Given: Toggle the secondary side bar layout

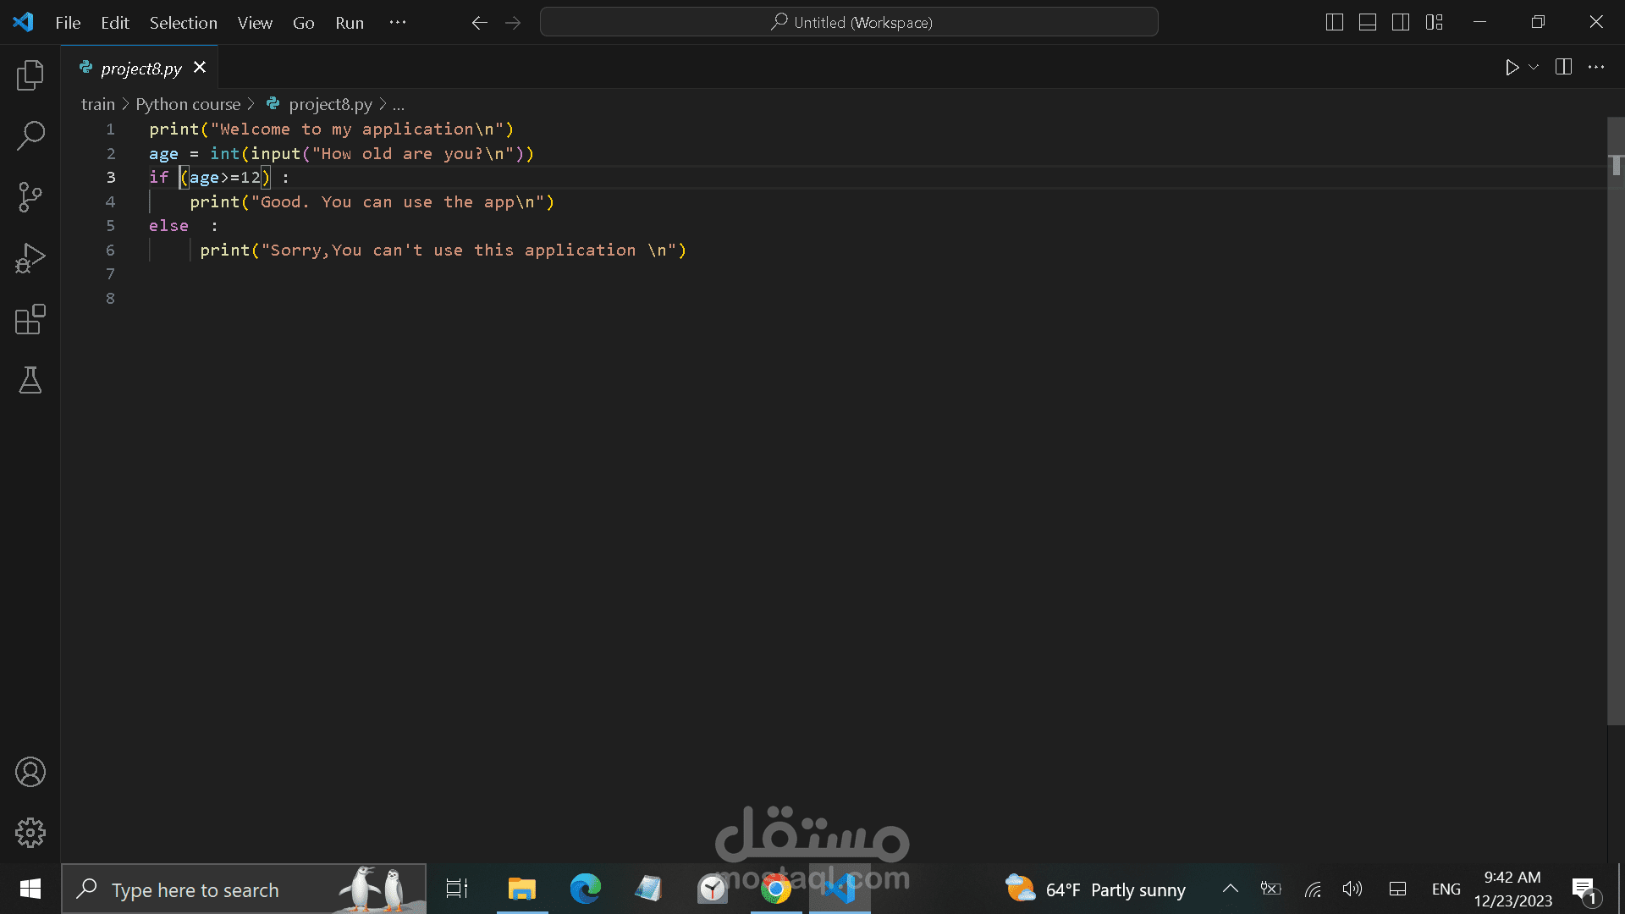Looking at the screenshot, I should coord(1401,23).
